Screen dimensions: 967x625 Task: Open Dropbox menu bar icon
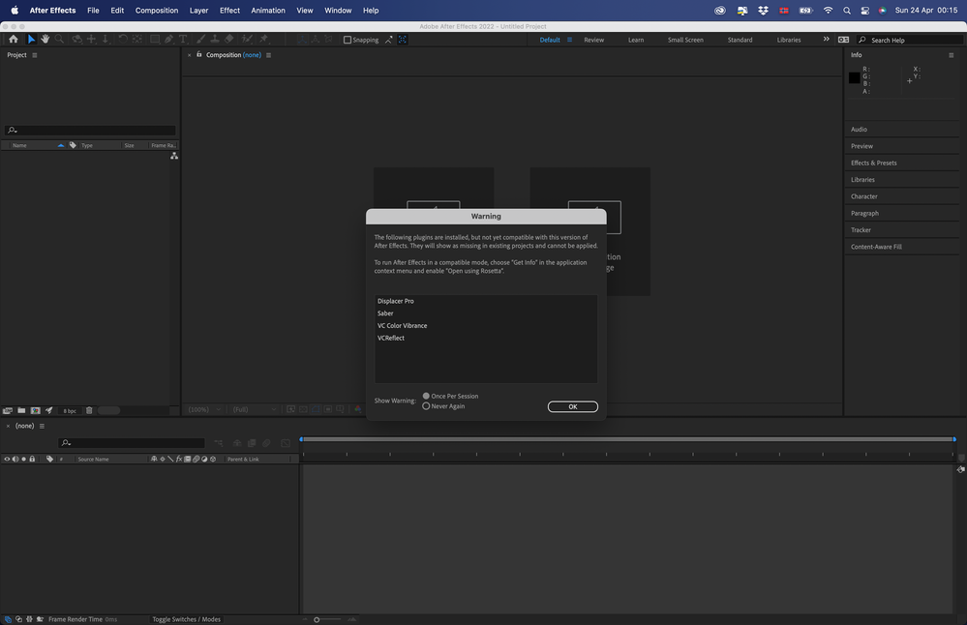tap(763, 11)
